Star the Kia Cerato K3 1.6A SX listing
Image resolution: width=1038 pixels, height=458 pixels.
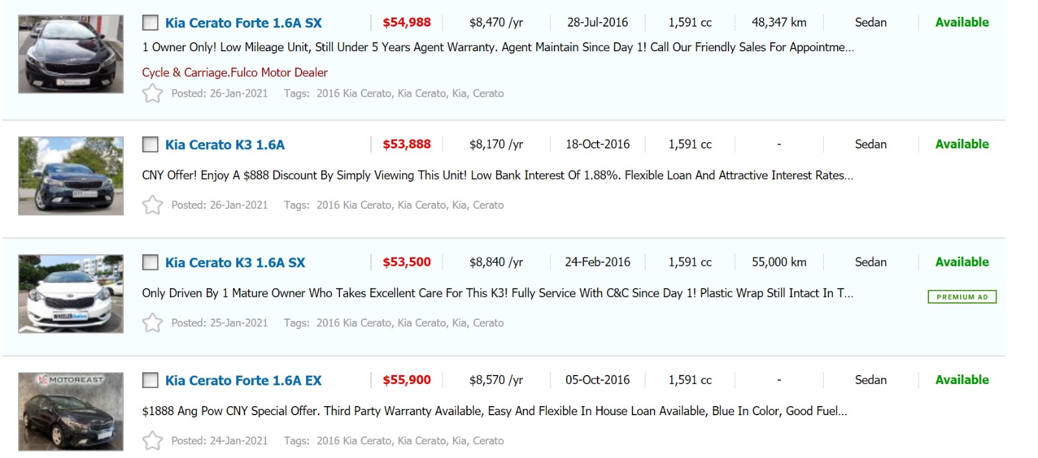152,323
